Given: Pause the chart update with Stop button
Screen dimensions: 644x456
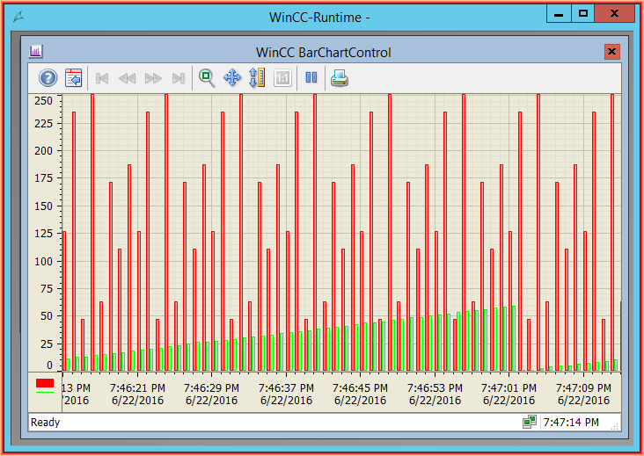Looking at the screenshot, I should pos(311,78).
